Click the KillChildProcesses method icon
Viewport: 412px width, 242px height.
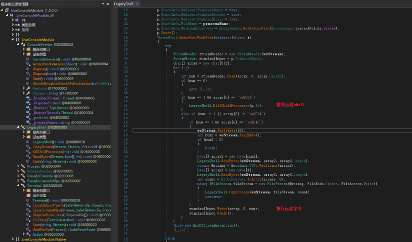(x=28, y=151)
